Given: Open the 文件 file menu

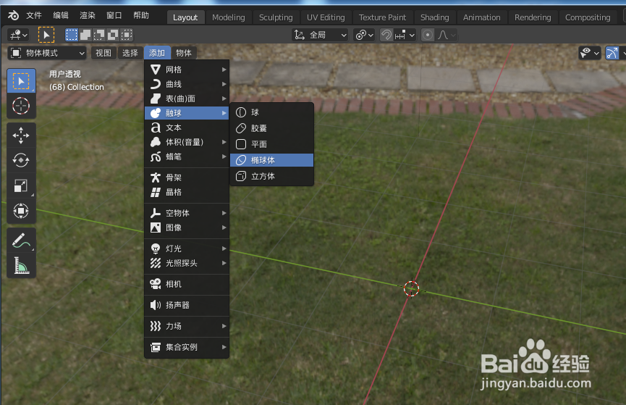Looking at the screenshot, I should tap(34, 16).
